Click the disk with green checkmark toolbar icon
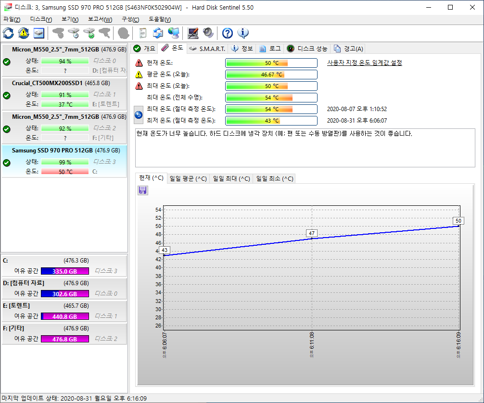This screenshot has height=403, width=484. [89, 33]
